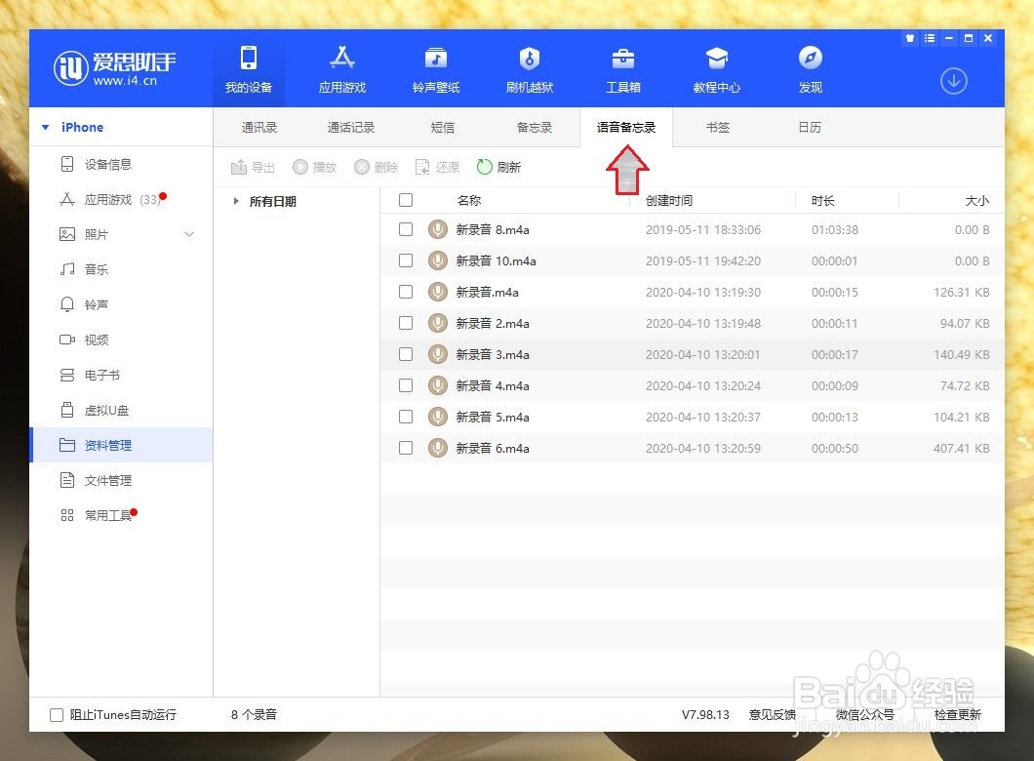Viewport: 1034px width, 761px height.
Task: Open the 备忘录 tab
Action: click(x=534, y=127)
